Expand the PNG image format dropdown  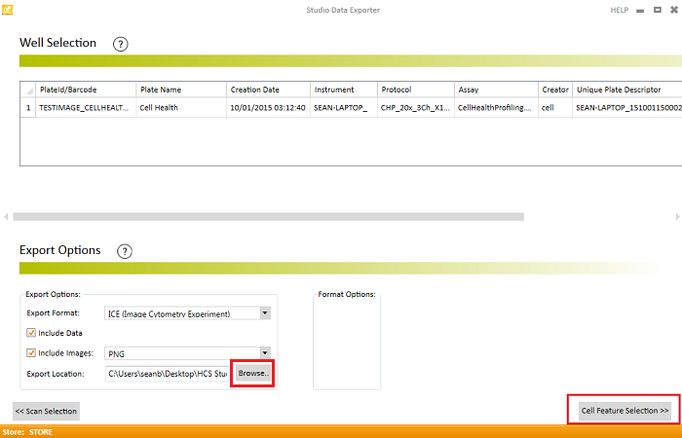point(264,352)
